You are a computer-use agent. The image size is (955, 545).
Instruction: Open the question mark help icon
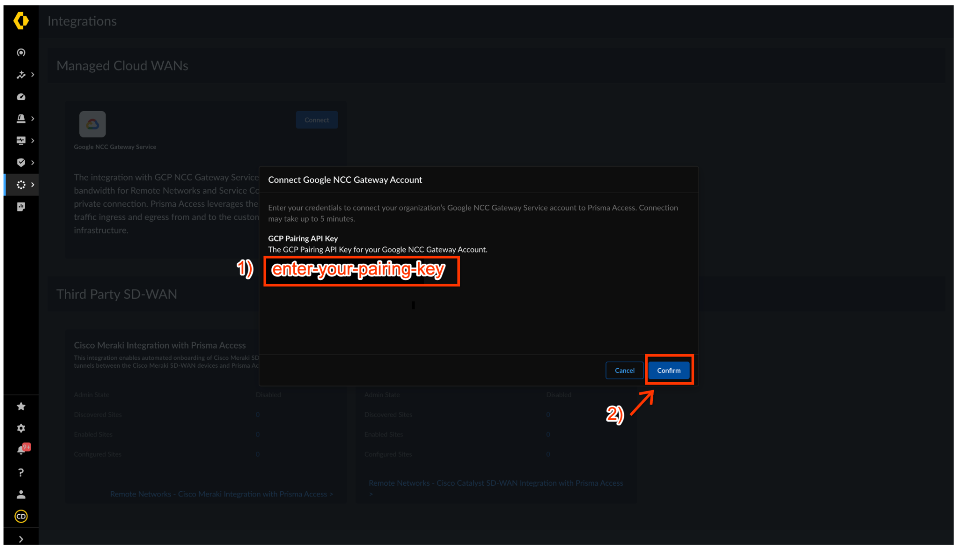21,473
